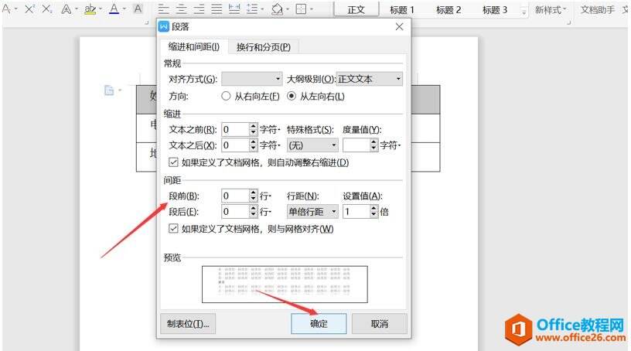
Task: Open the 段前 unit 行 dropdown
Action: click(265, 196)
